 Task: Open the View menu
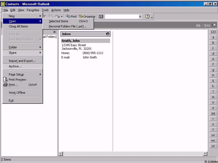pos(21,10)
